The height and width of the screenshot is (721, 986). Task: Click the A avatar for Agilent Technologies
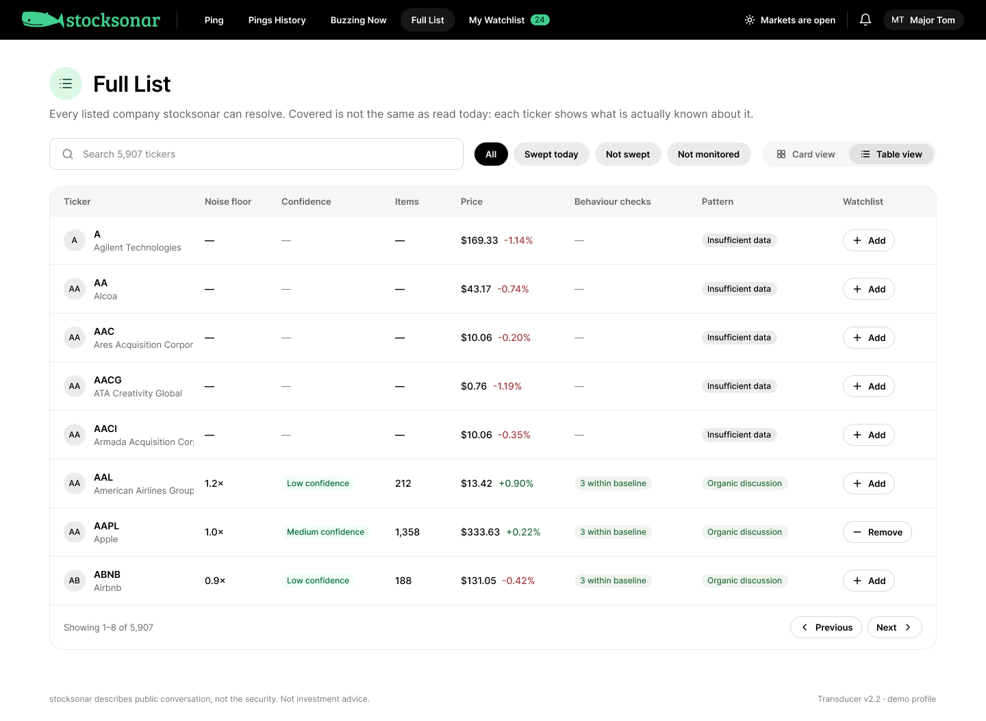(x=75, y=240)
